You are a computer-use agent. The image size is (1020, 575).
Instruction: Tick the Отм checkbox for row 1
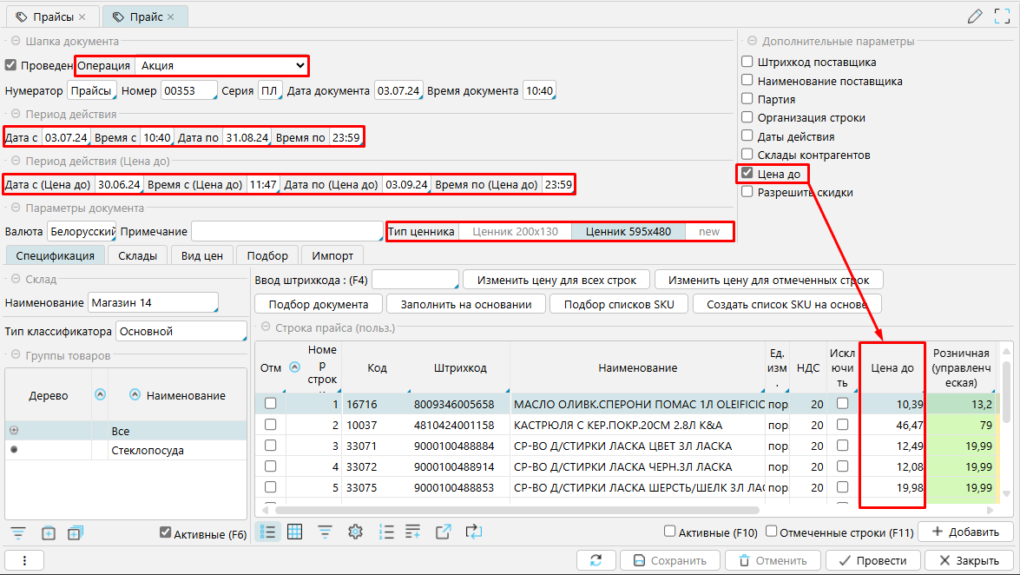tap(271, 404)
